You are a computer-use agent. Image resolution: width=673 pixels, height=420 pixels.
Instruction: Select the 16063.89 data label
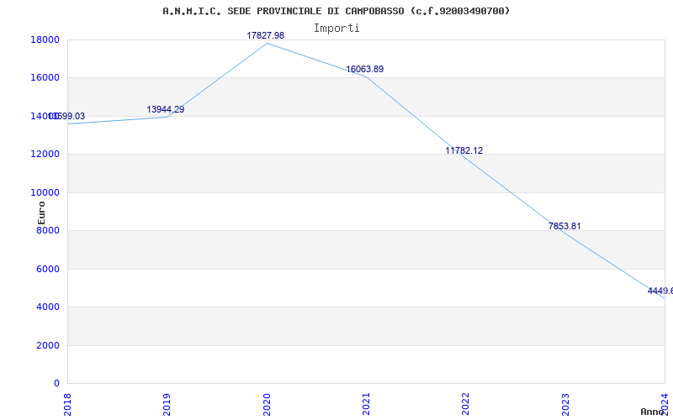[x=365, y=69]
